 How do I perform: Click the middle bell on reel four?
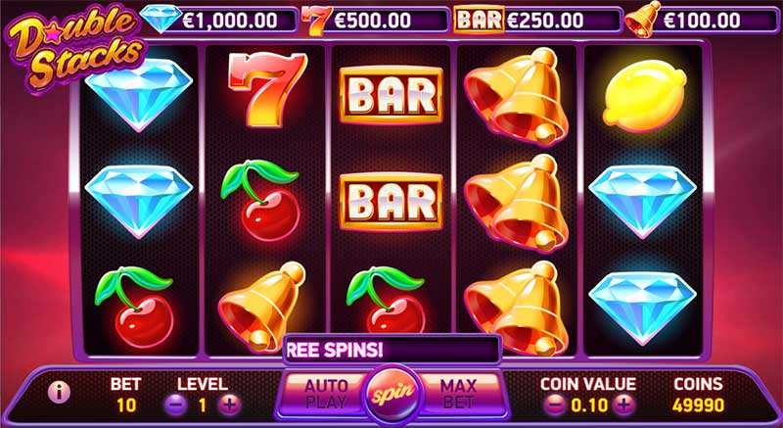[516, 204]
